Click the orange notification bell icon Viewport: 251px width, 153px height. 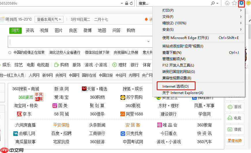click(x=146, y=19)
